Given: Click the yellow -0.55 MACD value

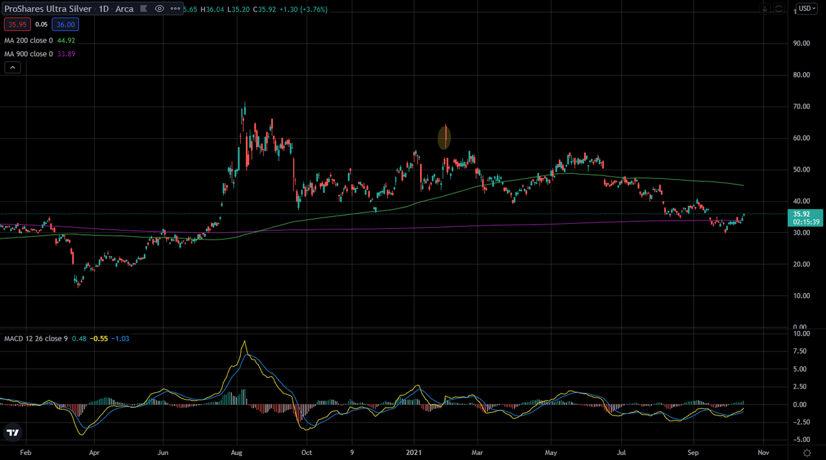Looking at the screenshot, I should coord(99,338).
